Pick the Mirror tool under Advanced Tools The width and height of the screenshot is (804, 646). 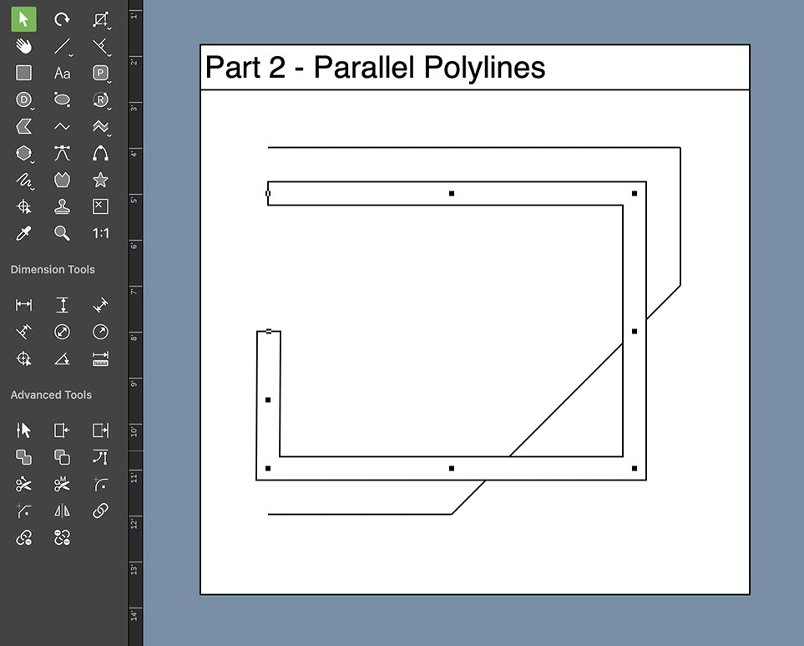pos(62,511)
